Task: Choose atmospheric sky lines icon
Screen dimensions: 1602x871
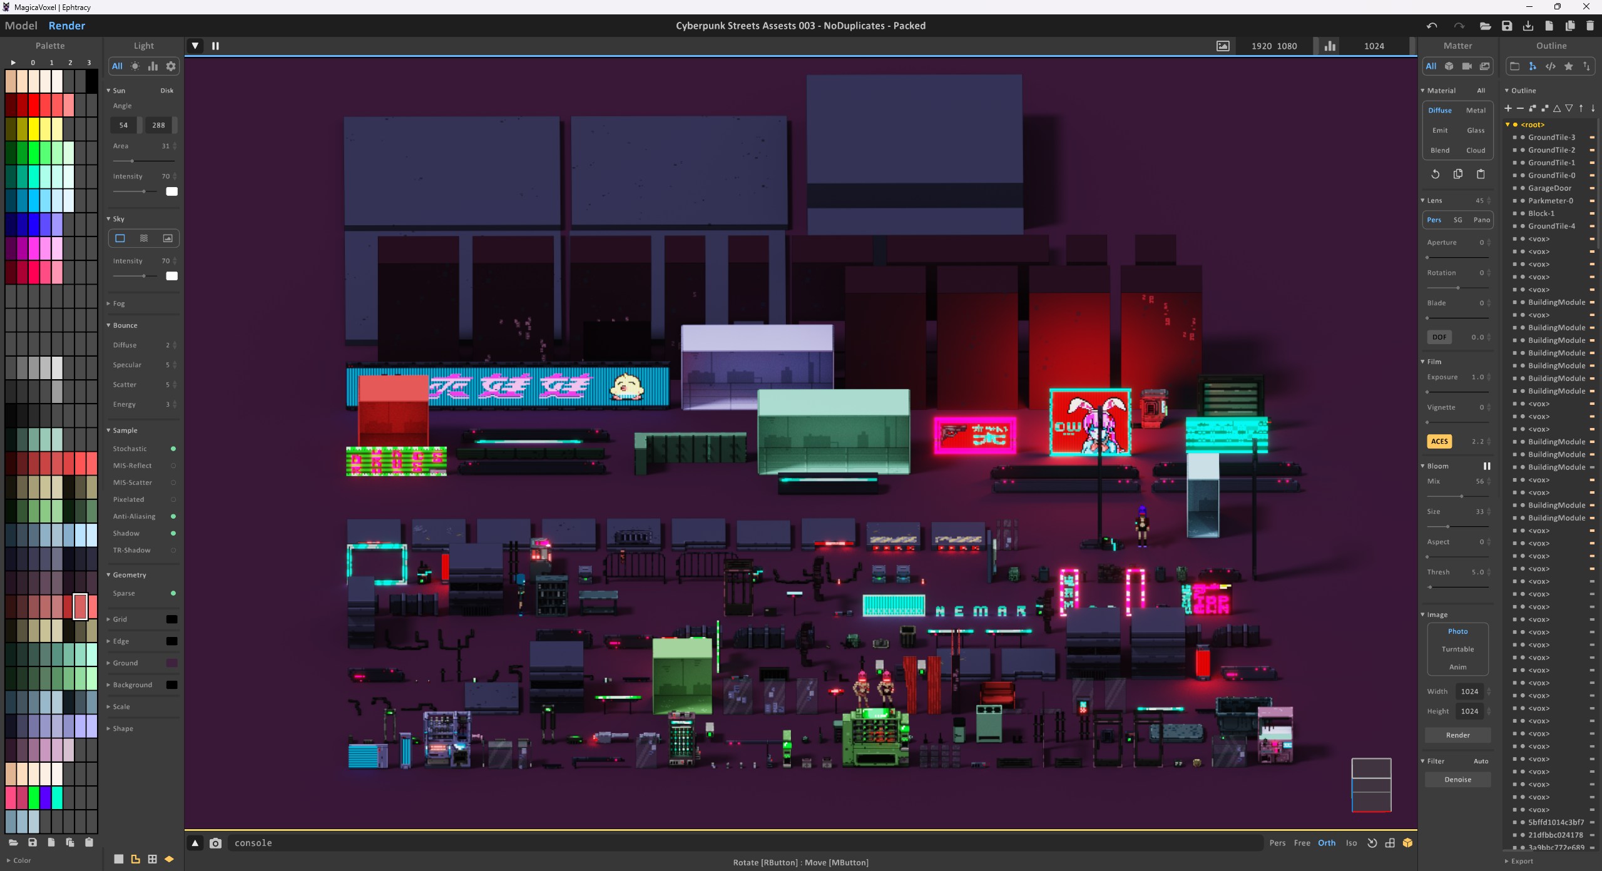Action: point(144,238)
